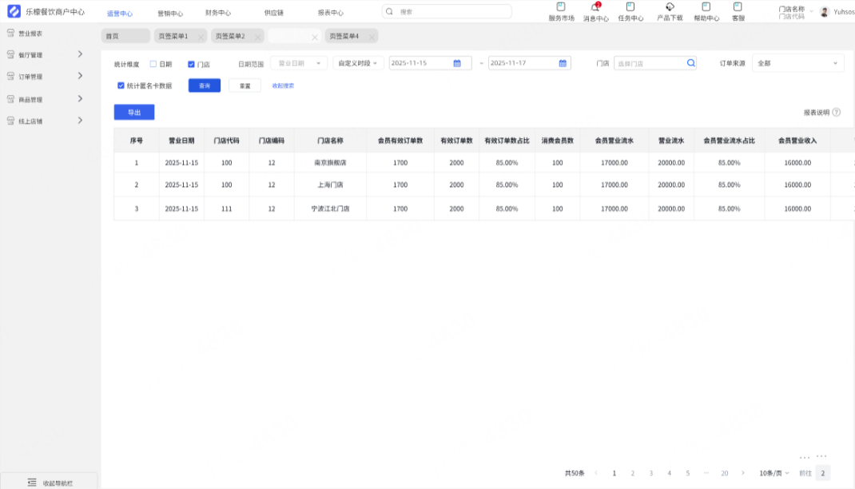Switch to 财务中心 top menu
Viewport: 855px width, 489px height.
click(218, 13)
